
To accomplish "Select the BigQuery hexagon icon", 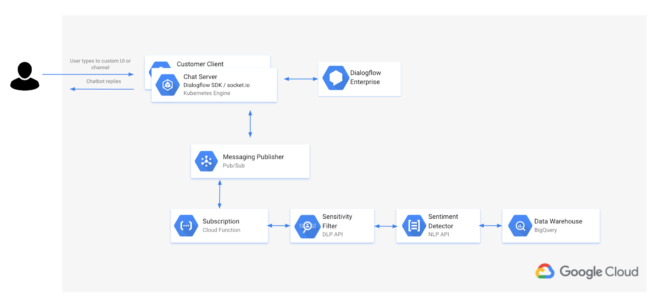I will coord(520,226).
